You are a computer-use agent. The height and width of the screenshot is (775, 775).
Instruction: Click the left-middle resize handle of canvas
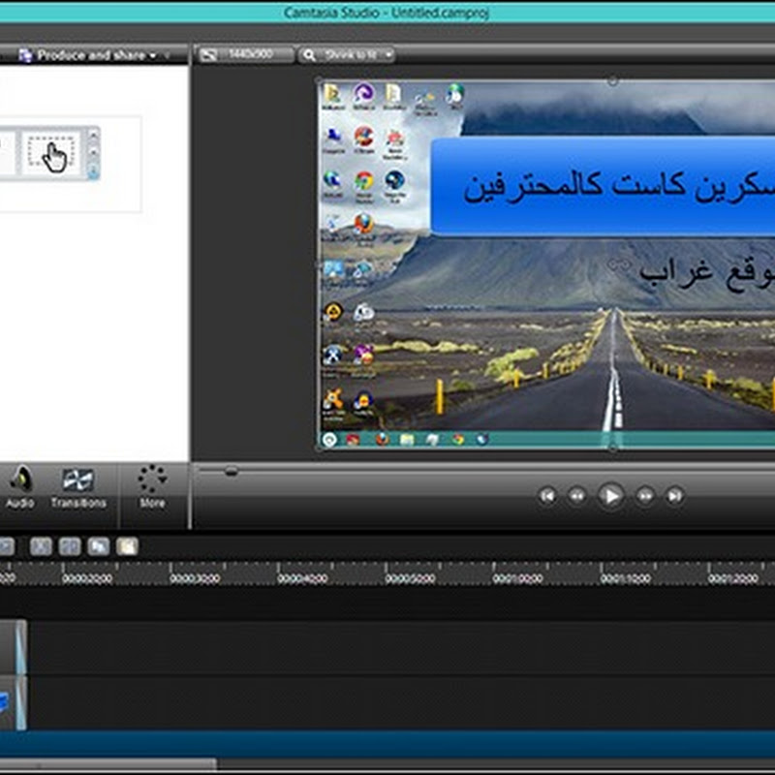(x=320, y=264)
